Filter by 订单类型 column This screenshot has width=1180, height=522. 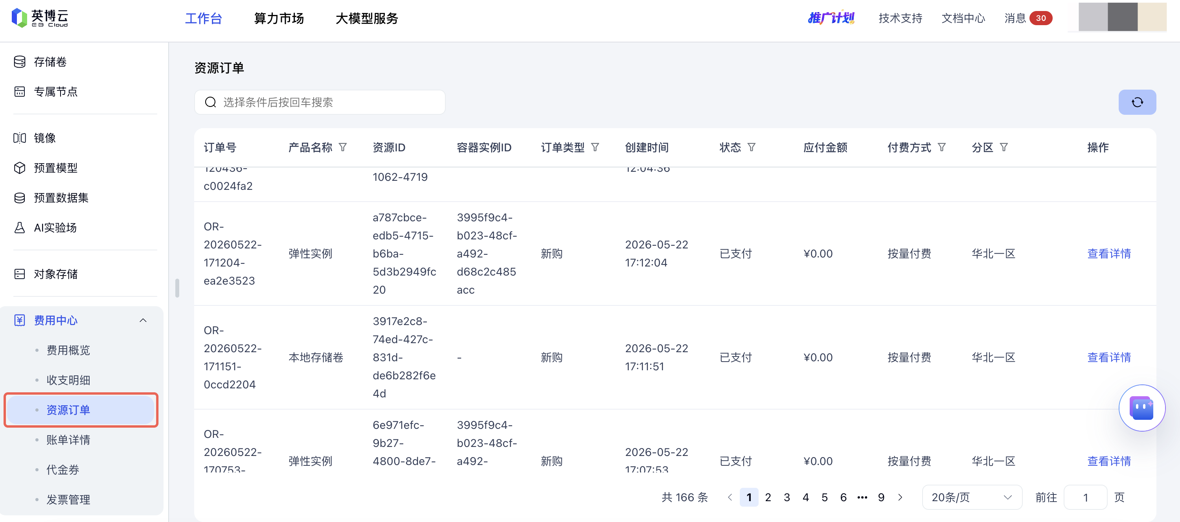(x=595, y=147)
